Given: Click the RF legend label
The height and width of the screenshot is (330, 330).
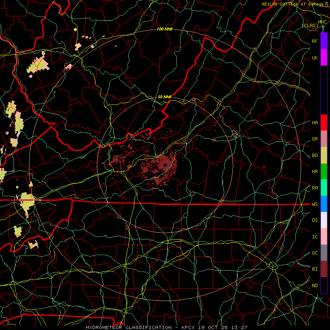Looking at the screenshot, I should click(315, 41).
